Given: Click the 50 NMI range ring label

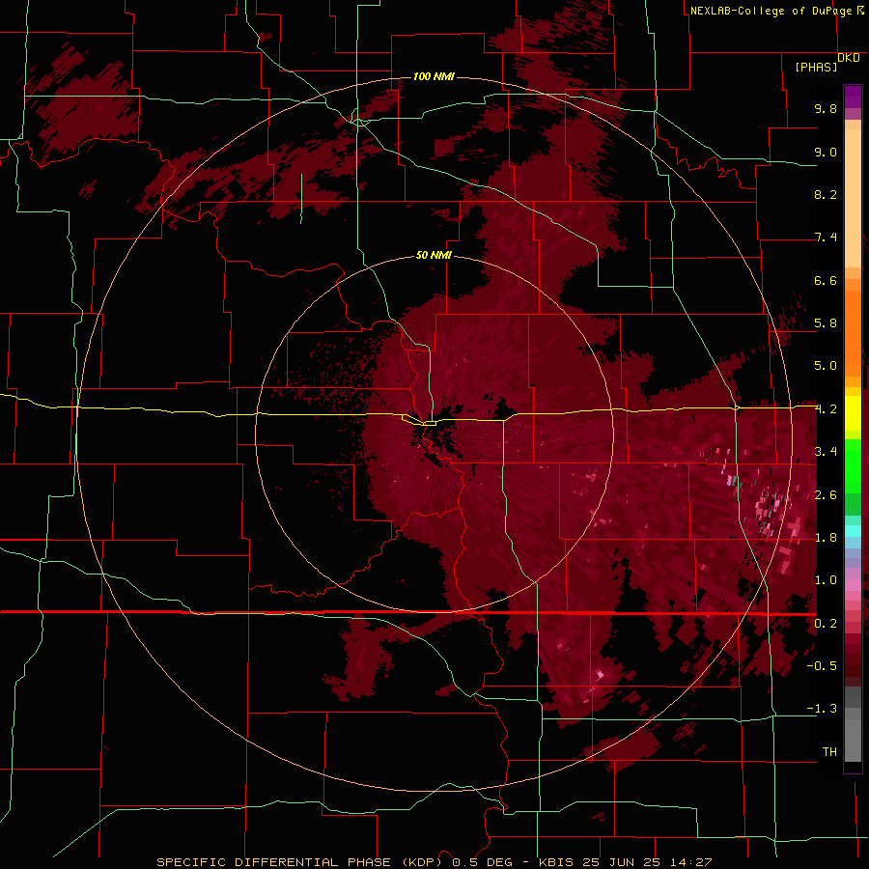Looking at the screenshot, I should pos(434,255).
